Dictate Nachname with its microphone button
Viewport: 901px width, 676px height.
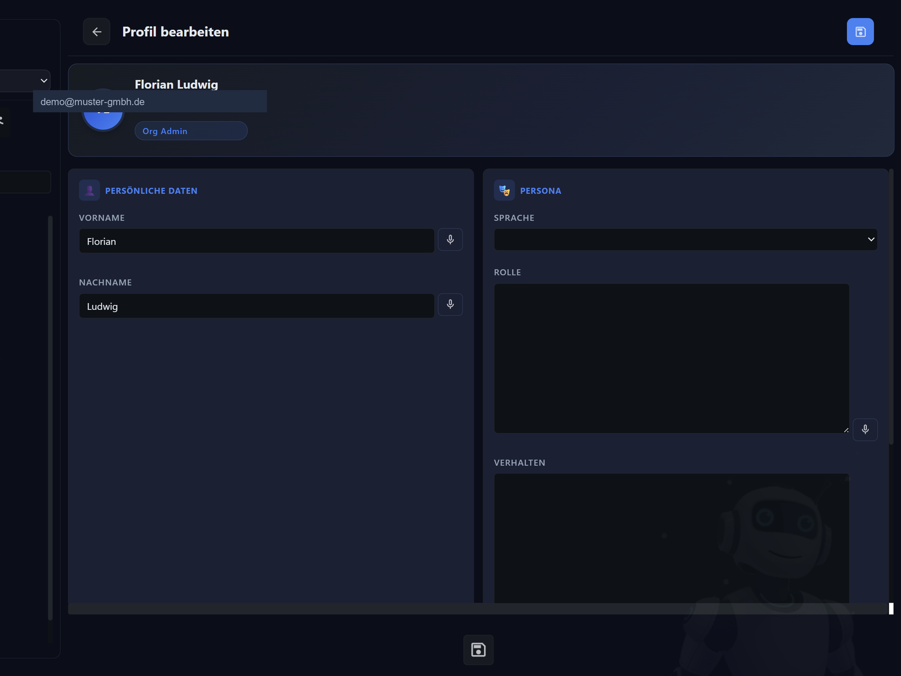[x=450, y=304]
